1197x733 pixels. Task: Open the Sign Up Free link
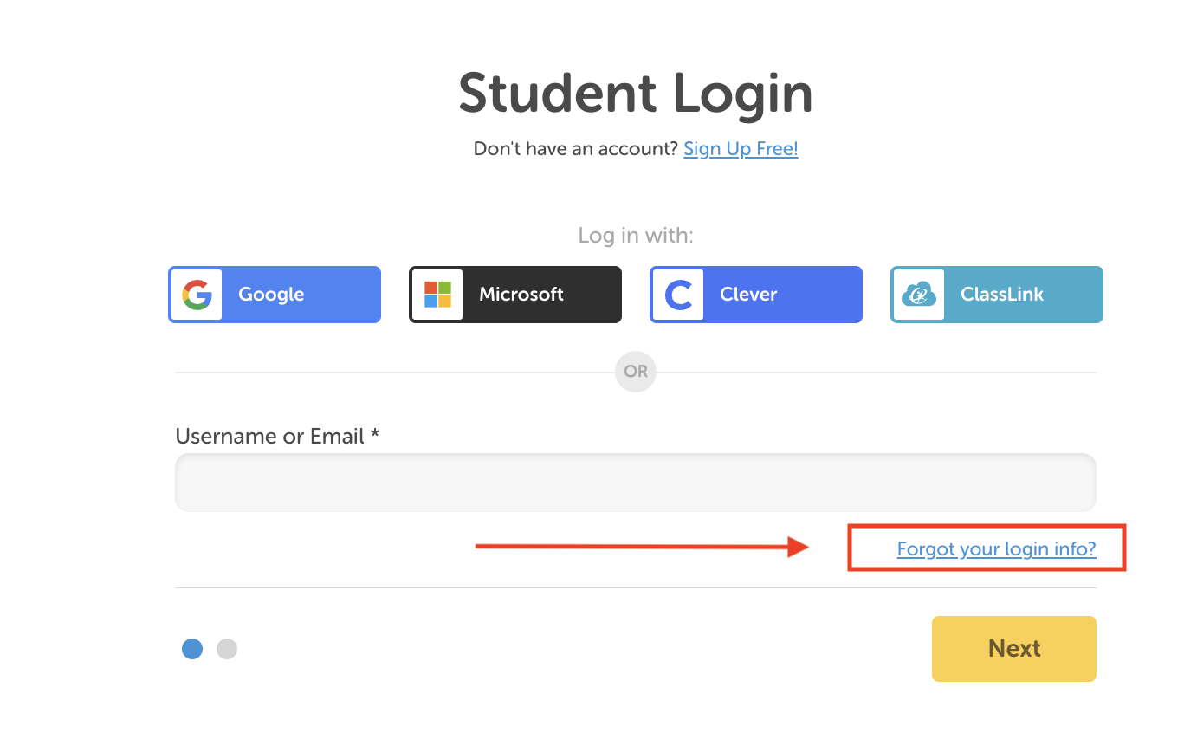click(x=741, y=149)
